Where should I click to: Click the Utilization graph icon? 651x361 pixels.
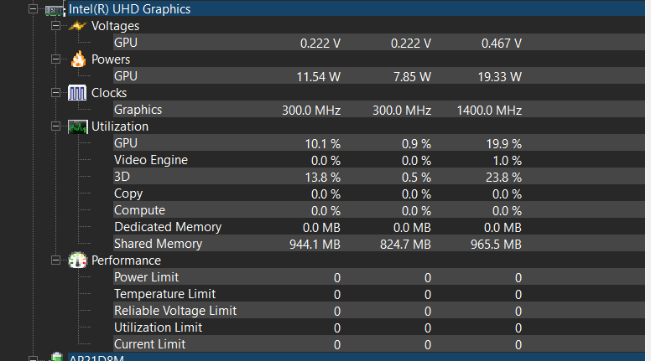[x=78, y=126]
